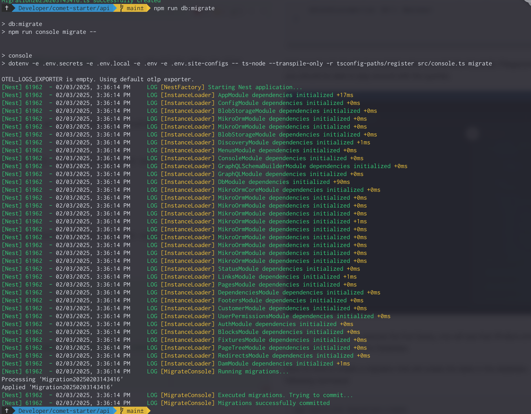531x414 pixels.
Task: Select the bottom prompt's Developer/comet-starter/api path segment
Action: (x=64, y=411)
